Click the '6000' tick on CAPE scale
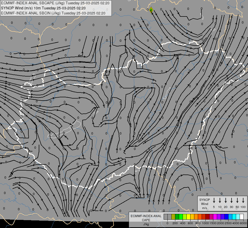Viewport: 248px width, 228px height. [243, 223]
